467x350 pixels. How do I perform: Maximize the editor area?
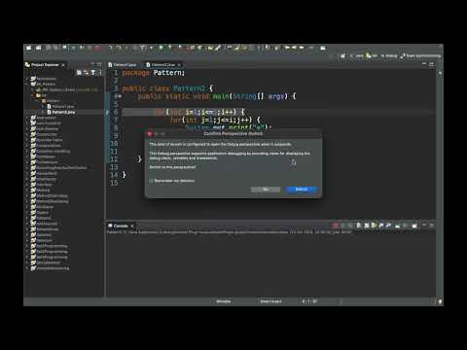click(x=431, y=64)
